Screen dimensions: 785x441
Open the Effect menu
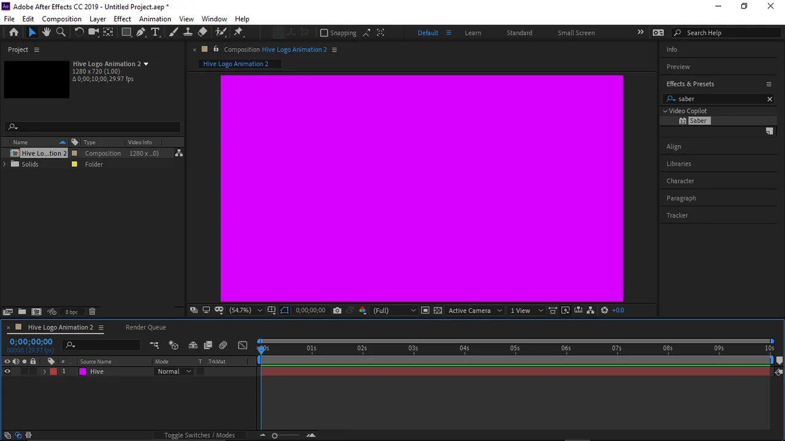[122, 19]
